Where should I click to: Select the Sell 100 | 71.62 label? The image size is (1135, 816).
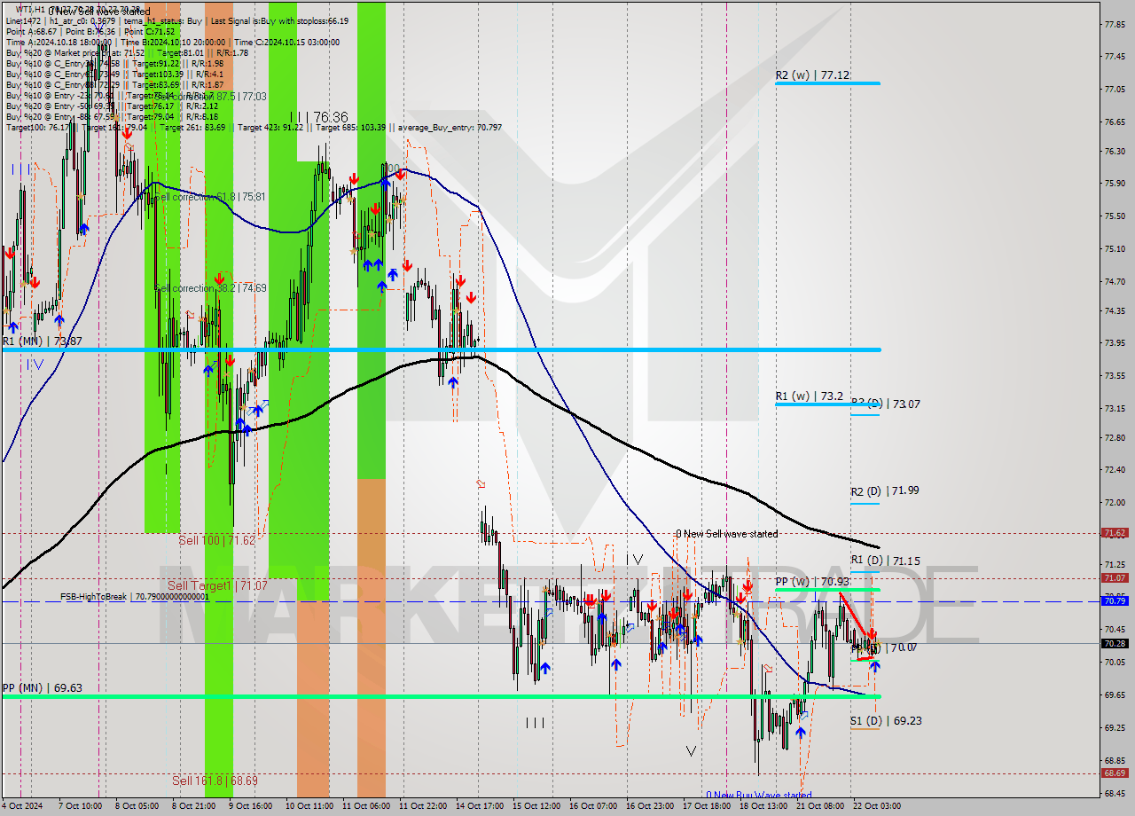(216, 539)
